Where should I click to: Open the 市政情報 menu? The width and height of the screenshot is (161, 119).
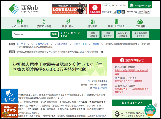tap(140, 23)
